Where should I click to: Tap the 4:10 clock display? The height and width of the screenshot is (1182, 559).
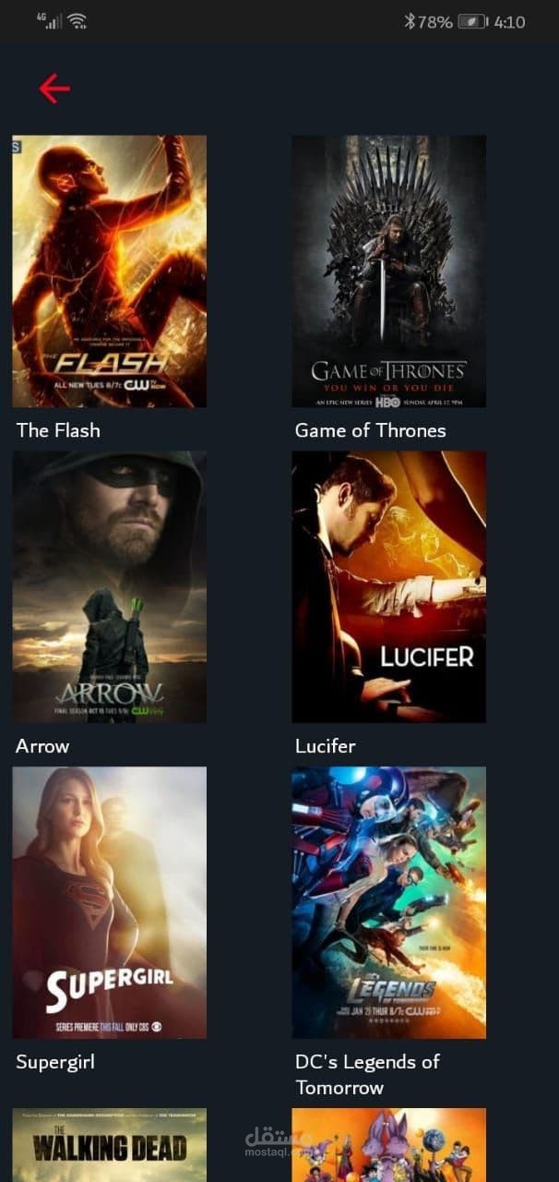pos(509,21)
